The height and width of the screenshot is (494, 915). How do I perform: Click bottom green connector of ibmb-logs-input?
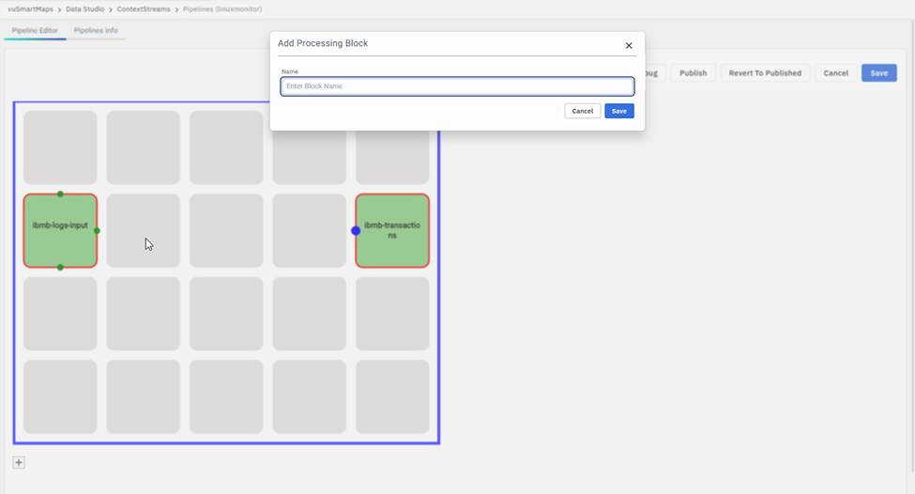click(60, 268)
